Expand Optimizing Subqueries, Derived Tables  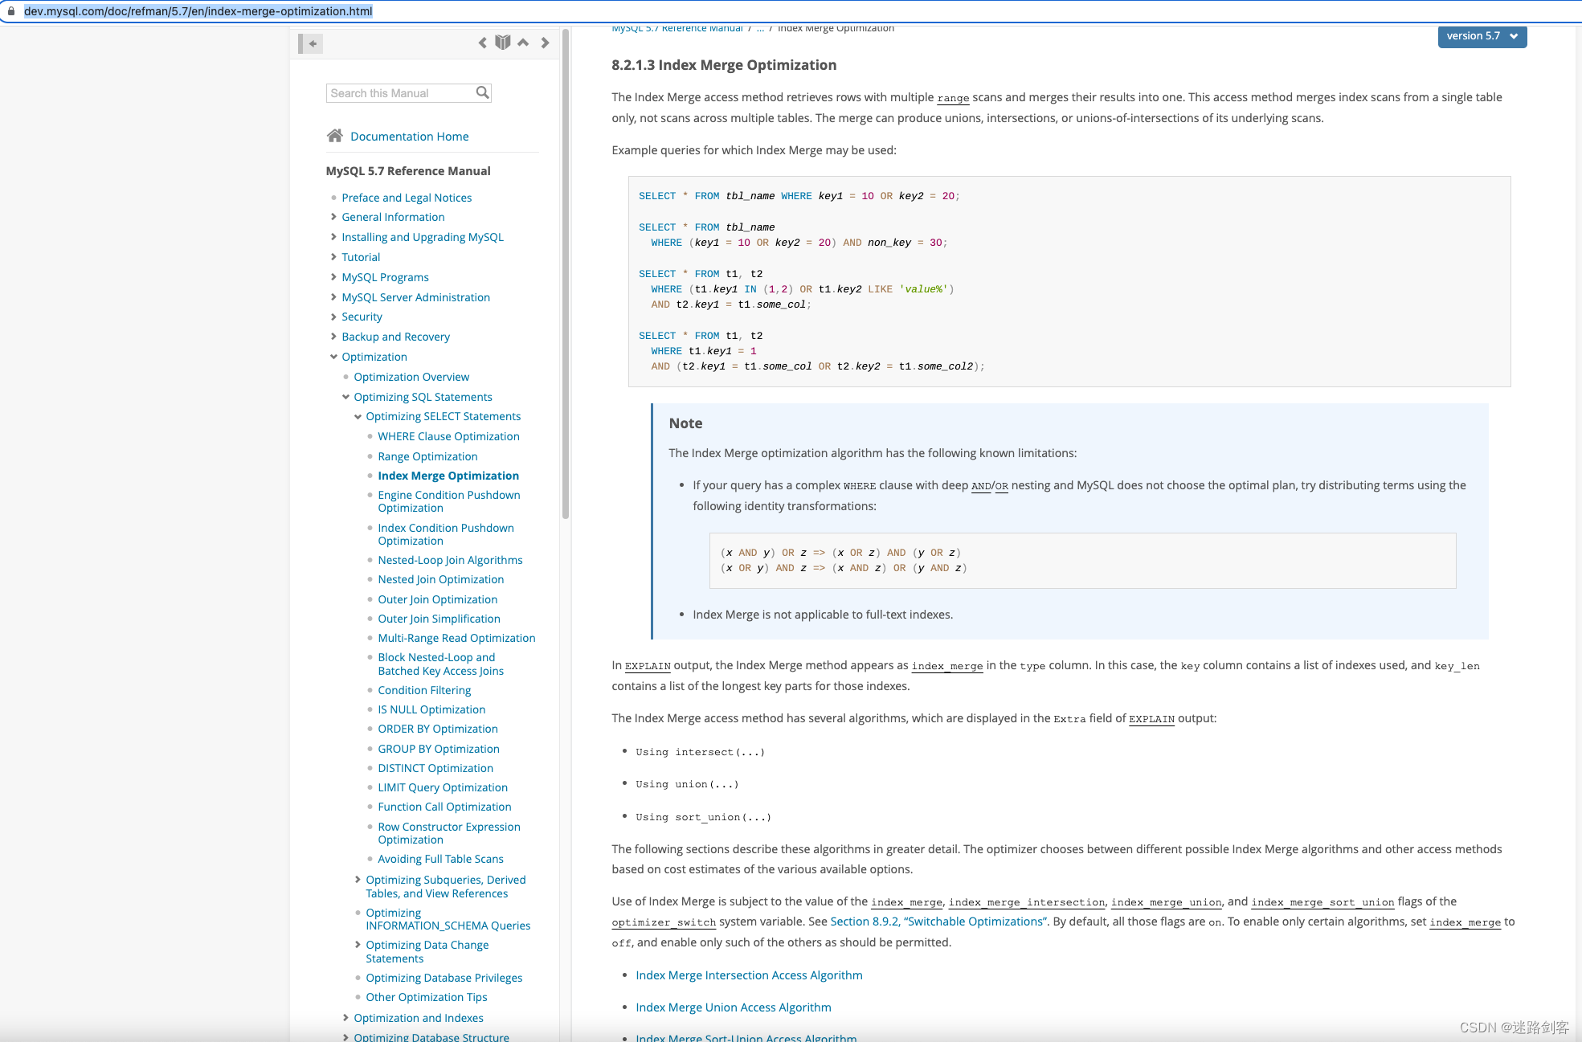tap(358, 880)
